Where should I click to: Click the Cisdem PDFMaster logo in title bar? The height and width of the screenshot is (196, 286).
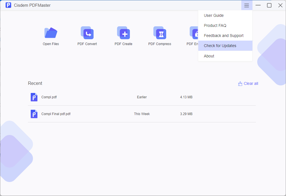pos(8,5)
